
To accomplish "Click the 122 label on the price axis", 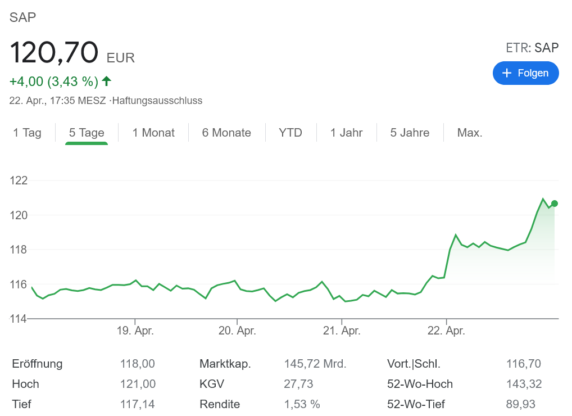I will click(19, 180).
